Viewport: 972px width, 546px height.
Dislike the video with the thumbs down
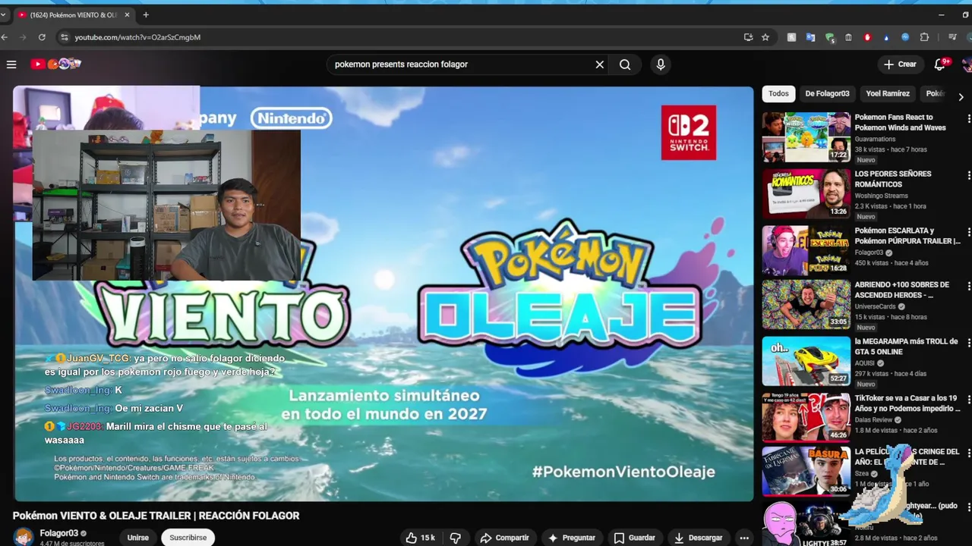click(456, 538)
